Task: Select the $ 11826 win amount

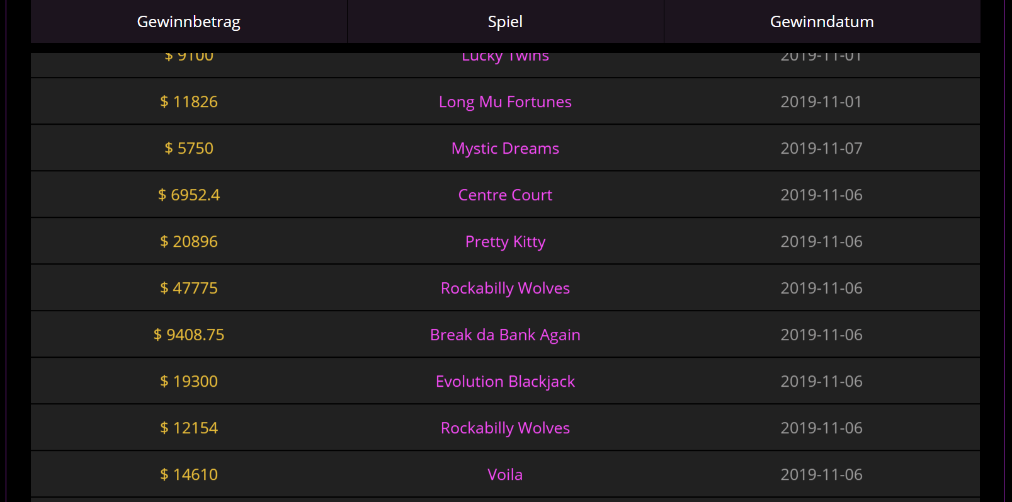Action: point(189,102)
